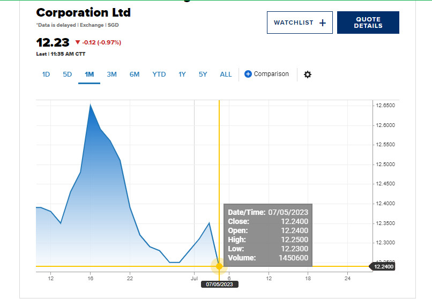Switch chart to 5D range
Viewport: 432px width, 299px height.
pyautogui.click(x=68, y=74)
